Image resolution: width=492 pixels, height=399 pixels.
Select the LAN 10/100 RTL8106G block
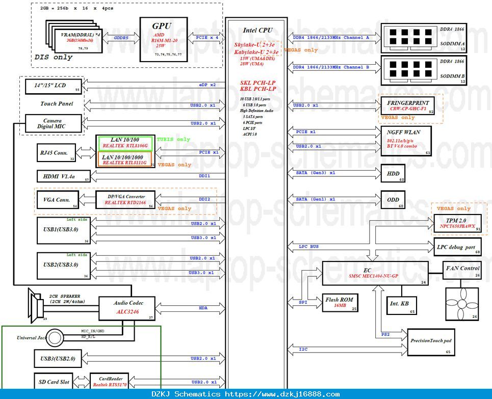tap(125, 143)
